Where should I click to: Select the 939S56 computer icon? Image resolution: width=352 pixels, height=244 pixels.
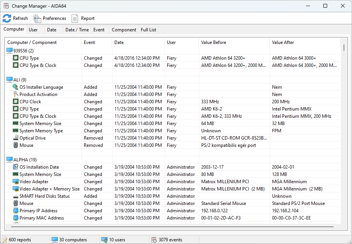(10, 51)
